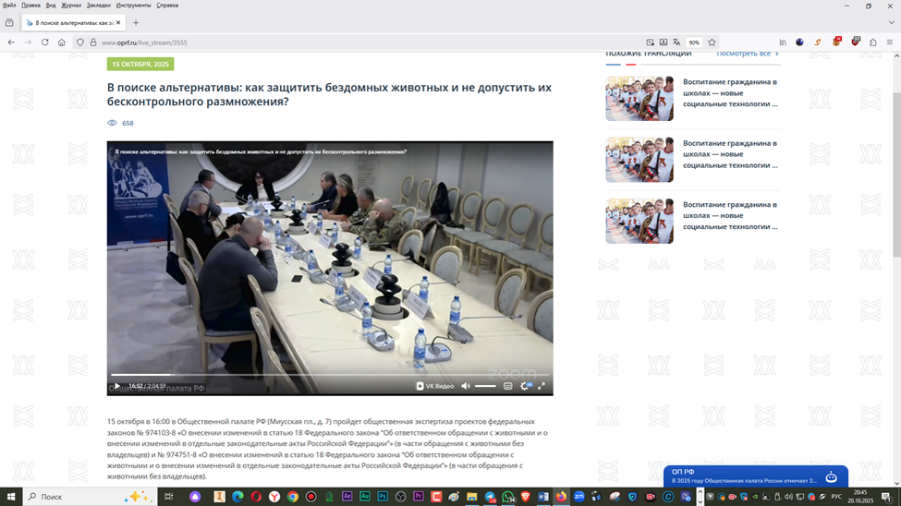Open the Firefox application hamburger menu
901x506 pixels.
[x=890, y=42]
